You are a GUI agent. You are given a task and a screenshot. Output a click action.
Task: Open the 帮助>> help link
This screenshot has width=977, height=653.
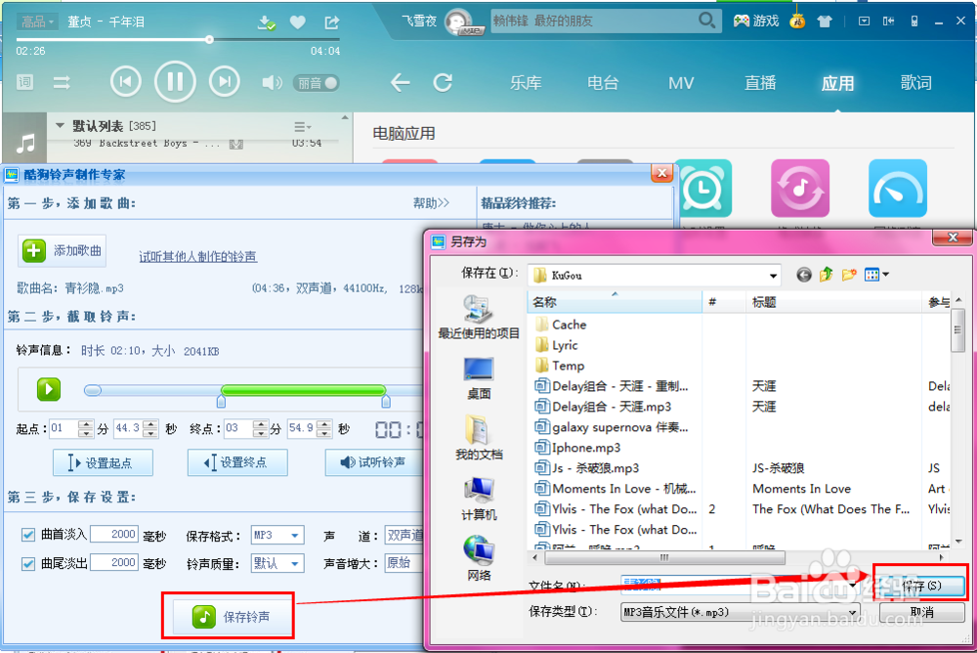[431, 202]
